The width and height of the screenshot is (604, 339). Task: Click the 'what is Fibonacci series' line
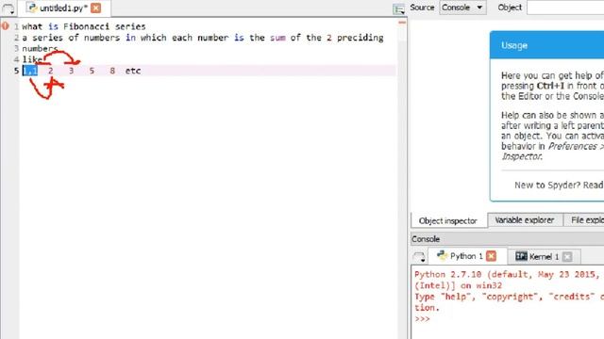pyautogui.click(x=84, y=26)
